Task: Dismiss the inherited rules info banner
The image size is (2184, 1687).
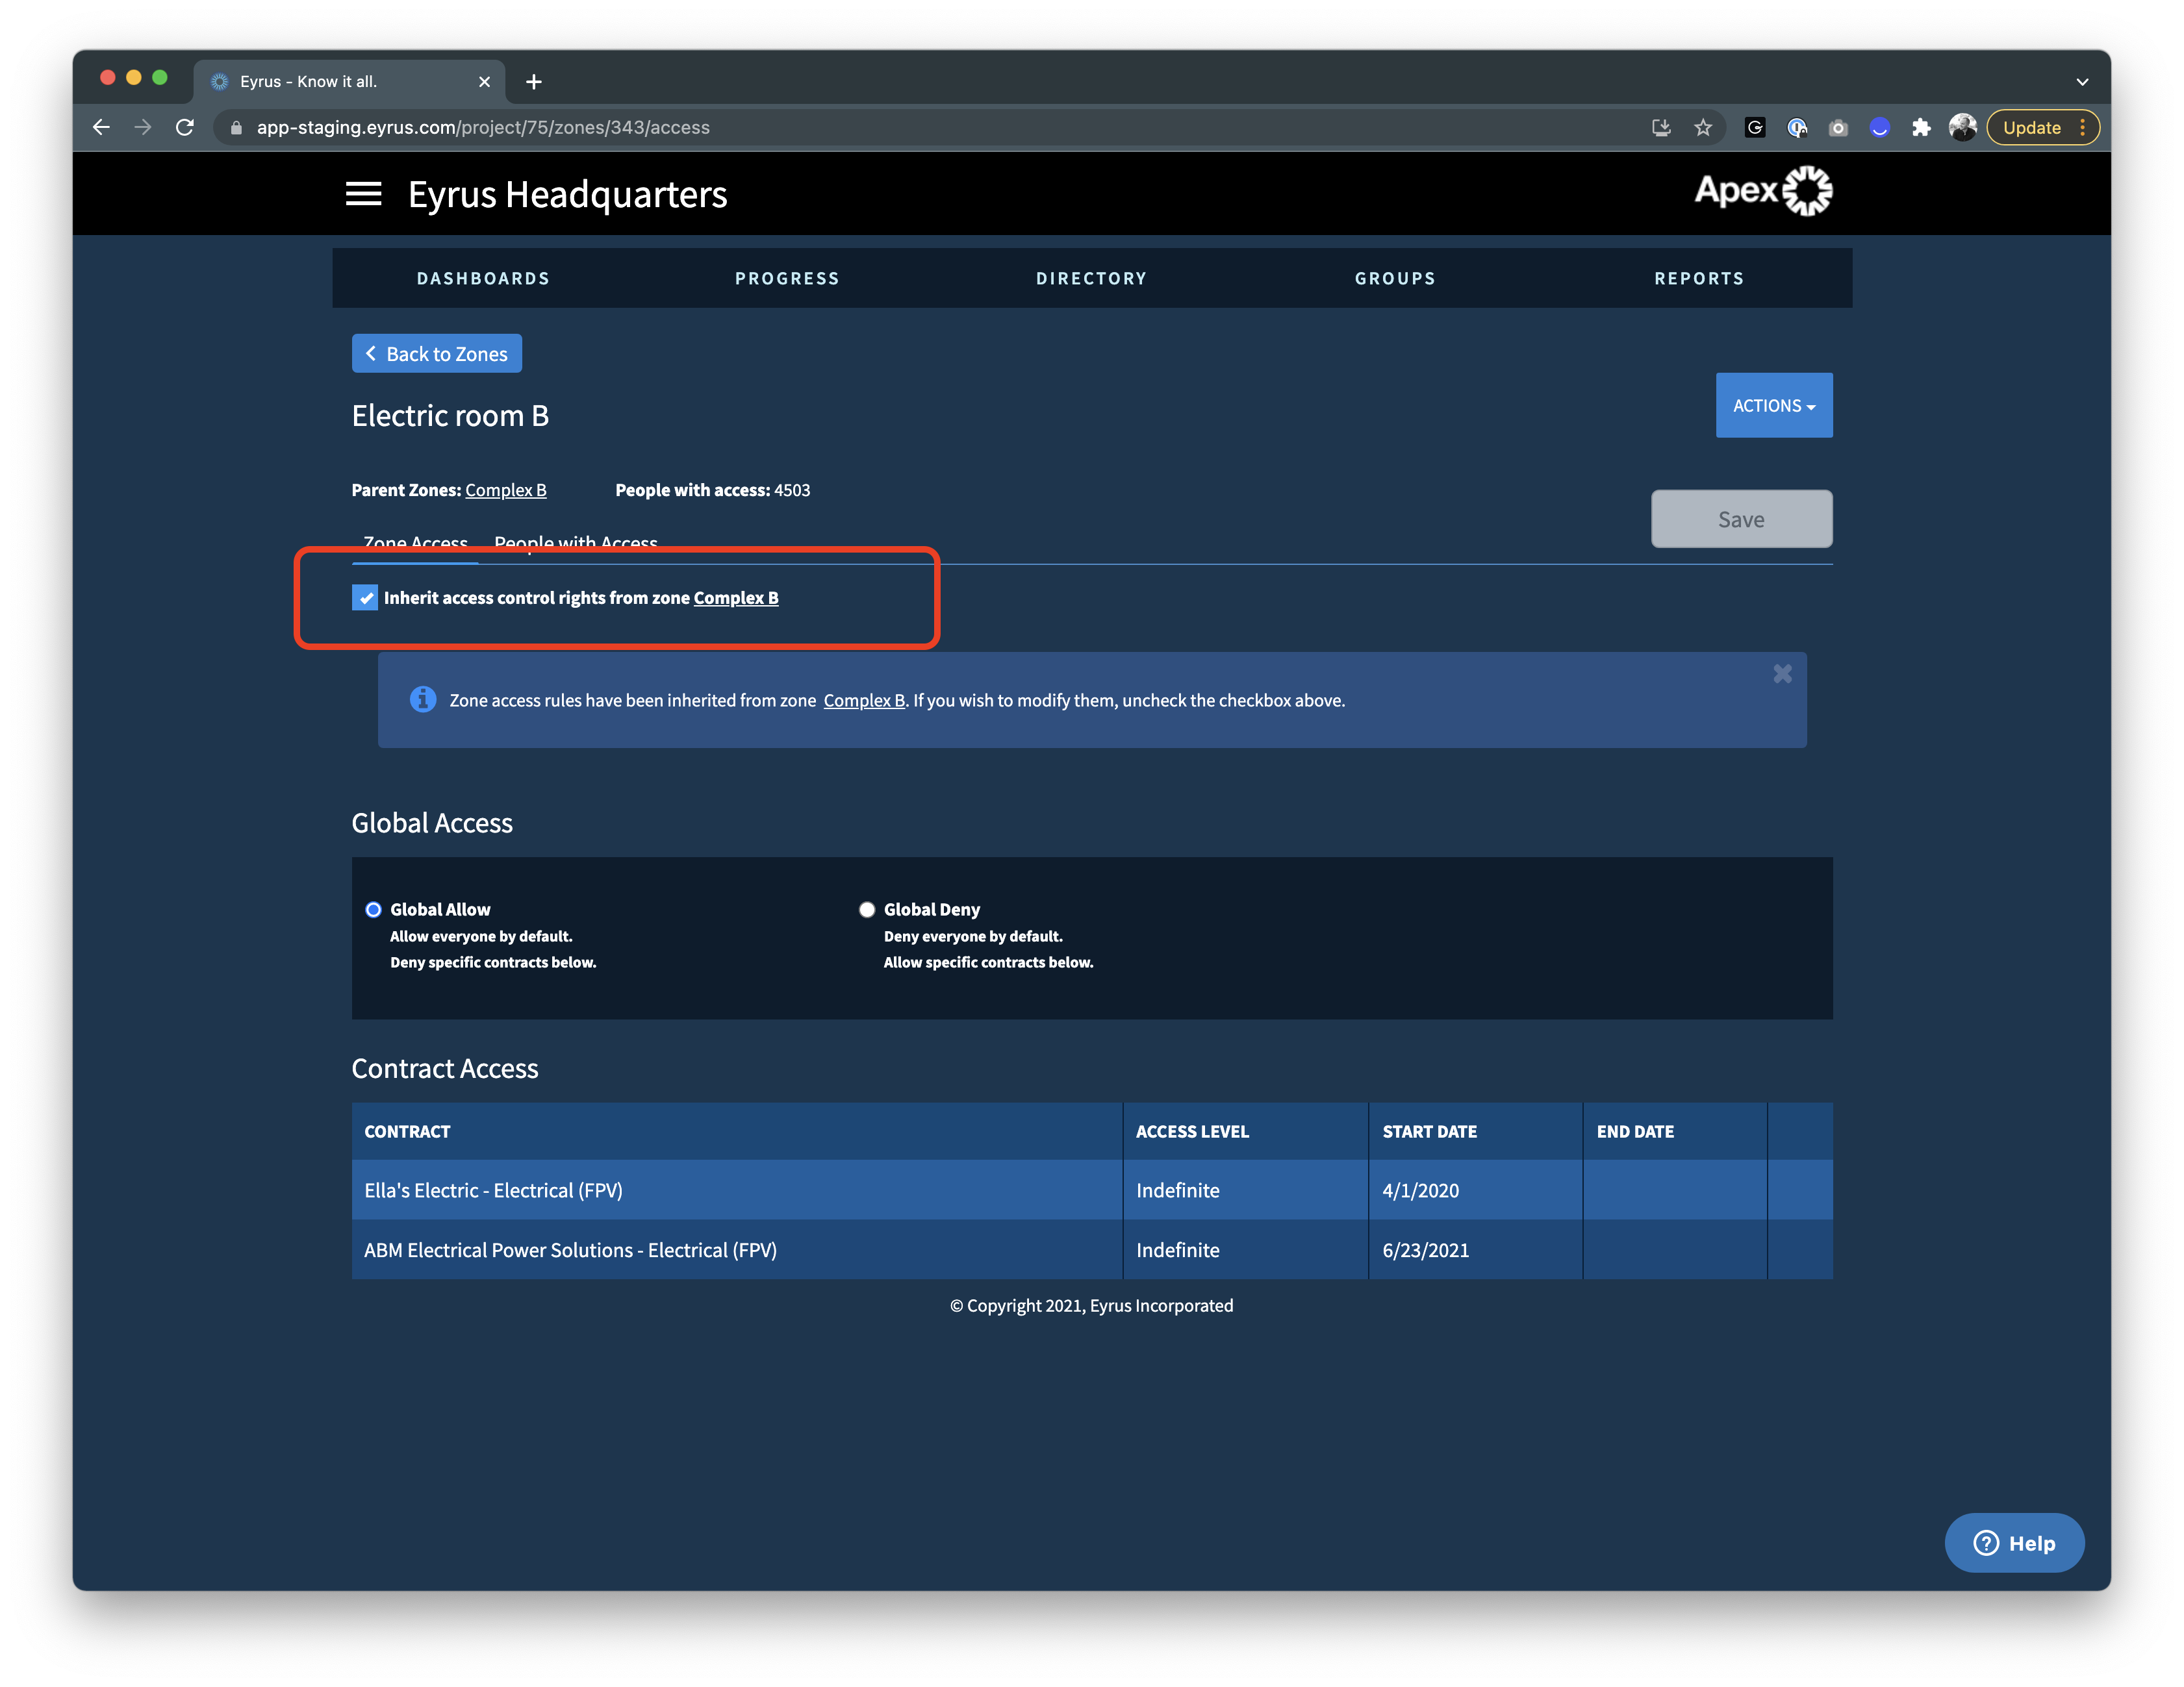Action: click(x=1782, y=673)
